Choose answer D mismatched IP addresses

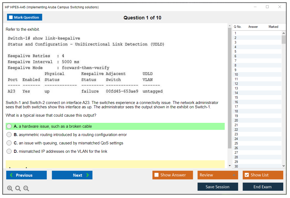[9, 151]
